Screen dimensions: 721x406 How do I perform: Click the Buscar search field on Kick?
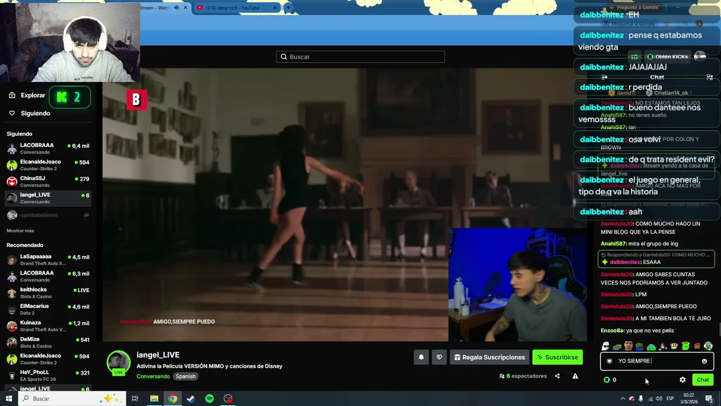360,56
